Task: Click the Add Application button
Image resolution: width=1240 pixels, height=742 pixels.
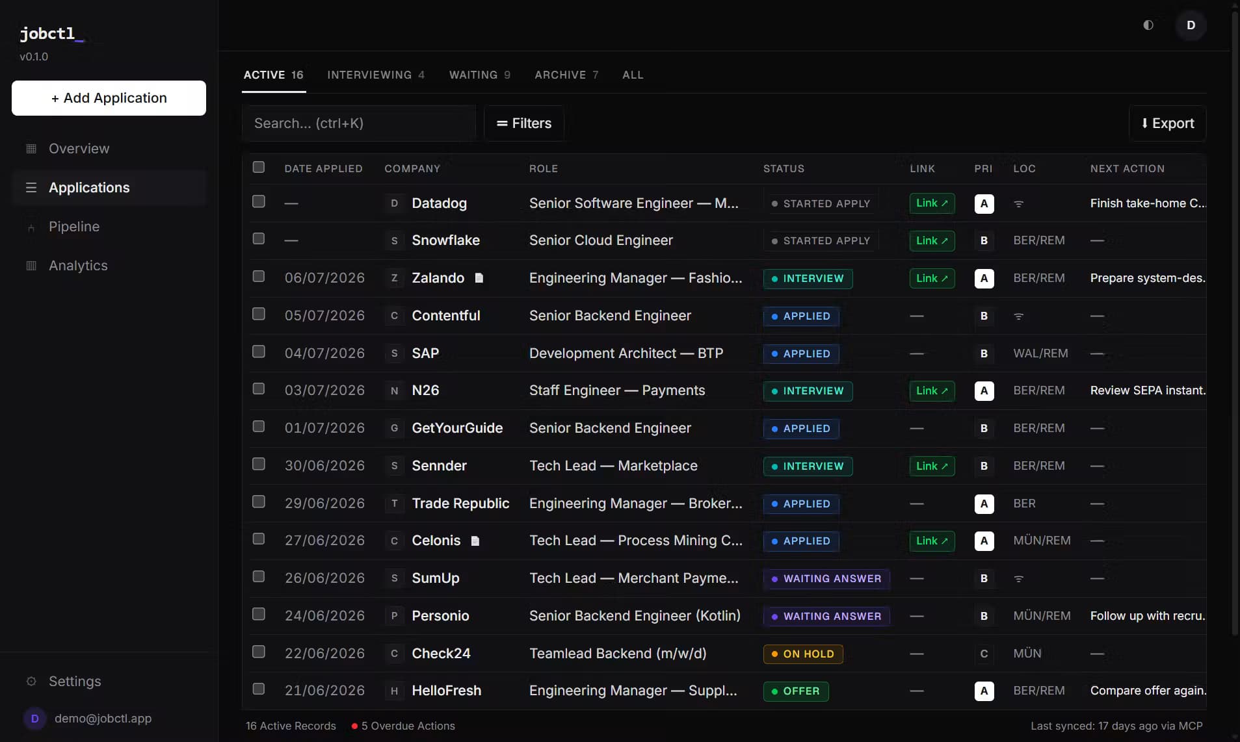Action: pos(109,98)
